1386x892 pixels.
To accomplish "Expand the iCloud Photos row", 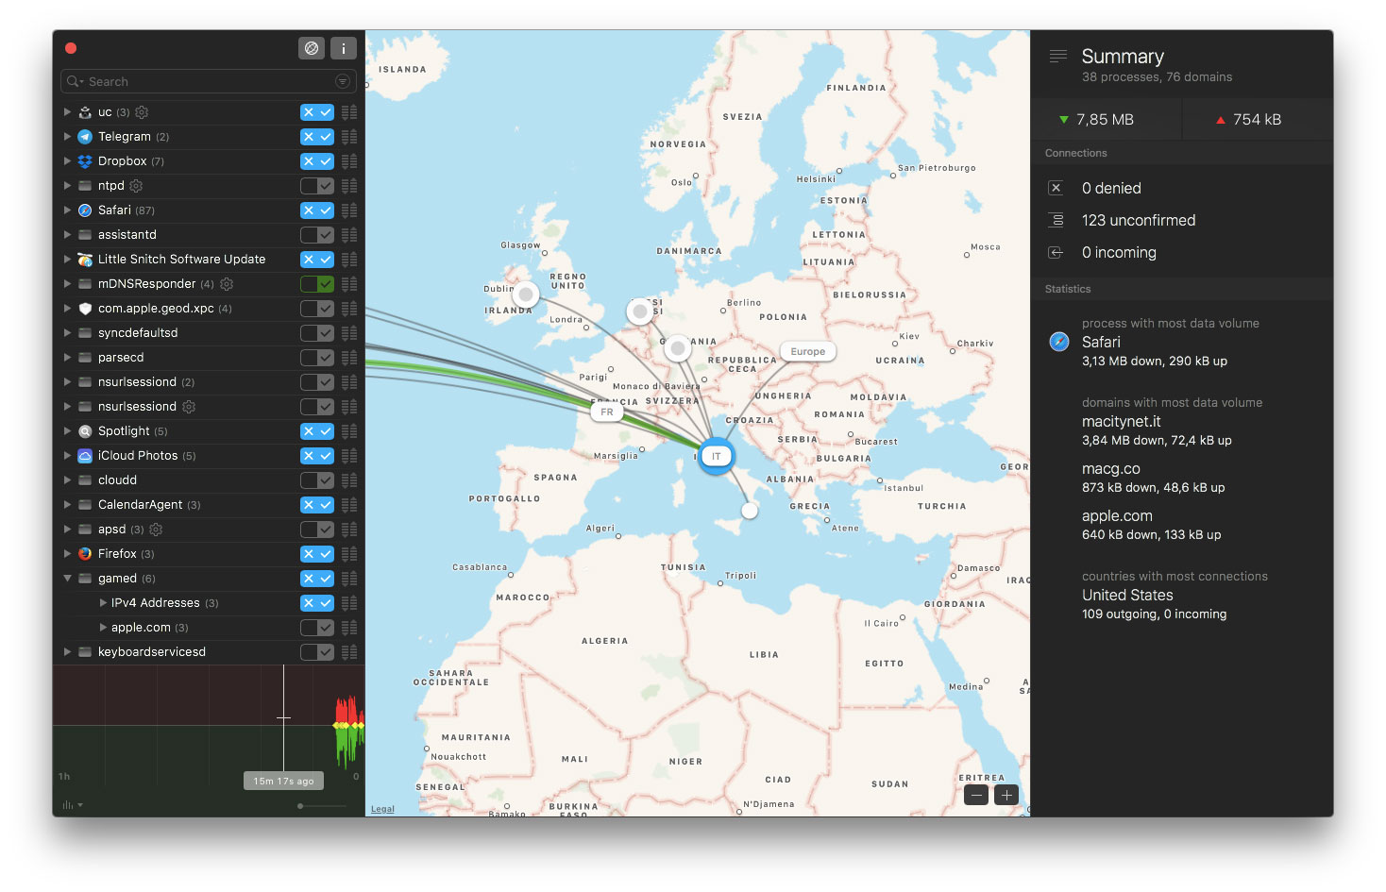I will pyautogui.click(x=67, y=456).
